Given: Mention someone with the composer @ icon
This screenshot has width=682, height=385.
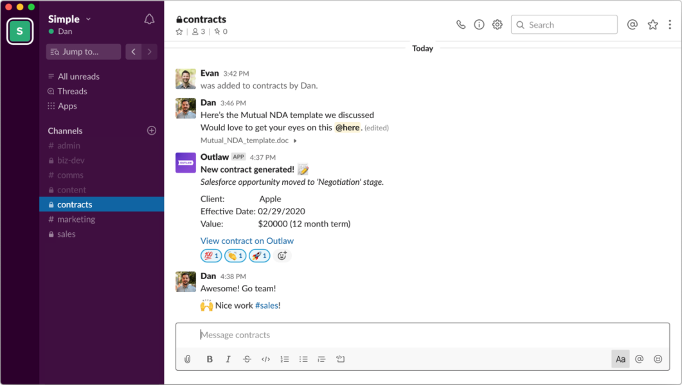Looking at the screenshot, I should click(639, 359).
